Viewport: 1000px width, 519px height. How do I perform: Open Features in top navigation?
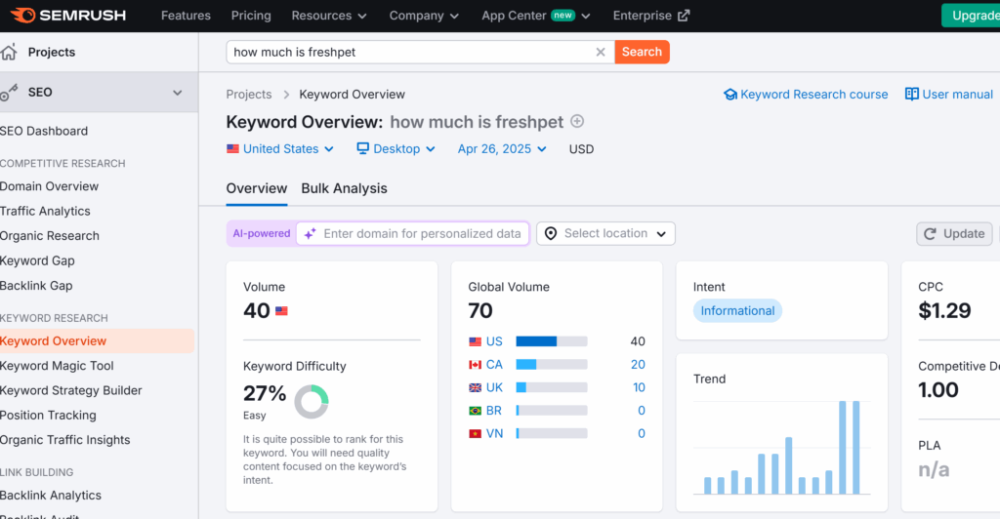(x=186, y=16)
